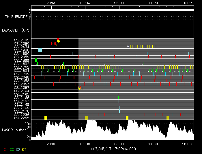The height and width of the screenshot is (154, 202).
Task: Click the 06:00 tick label on the top axis
Action: point(119,3)
